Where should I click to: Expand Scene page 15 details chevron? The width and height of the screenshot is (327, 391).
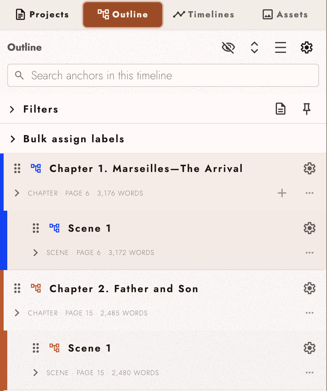pos(36,373)
